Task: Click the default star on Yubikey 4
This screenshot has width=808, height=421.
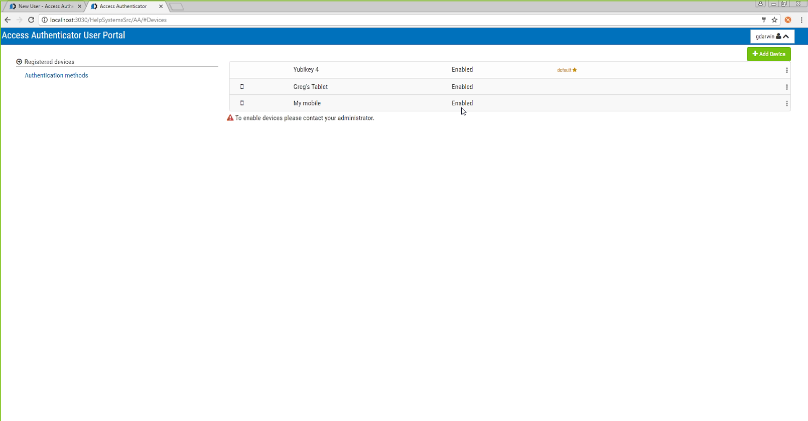Action: click(575, 70)
